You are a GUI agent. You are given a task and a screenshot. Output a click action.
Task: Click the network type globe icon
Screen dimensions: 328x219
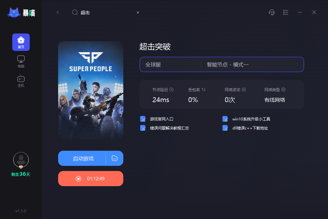pos(283,90)
